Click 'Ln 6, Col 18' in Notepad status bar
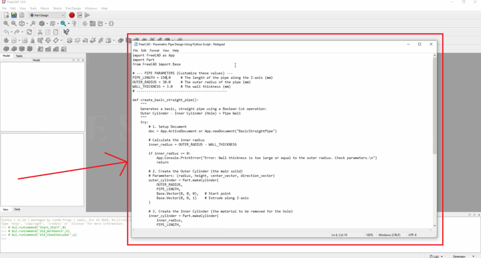The image size is (481, 258). point(339,235)
